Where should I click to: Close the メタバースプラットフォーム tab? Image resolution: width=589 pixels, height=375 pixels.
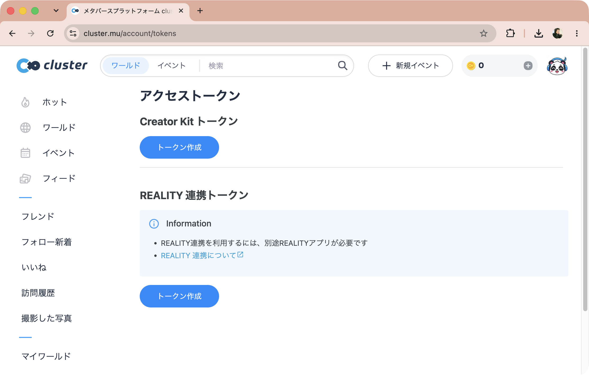[181, 11]
